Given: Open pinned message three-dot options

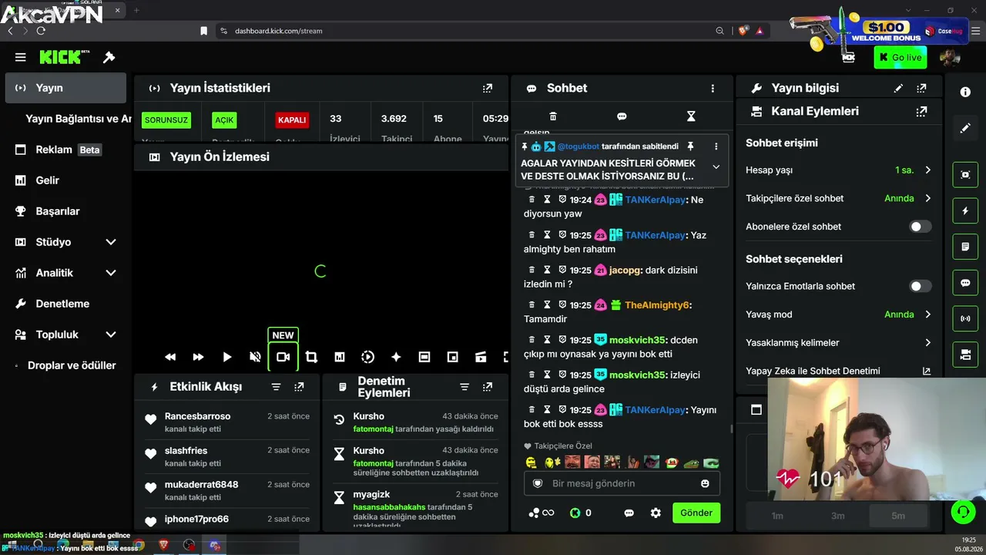Looking at the screenshot, I should (x=716, y=146).
